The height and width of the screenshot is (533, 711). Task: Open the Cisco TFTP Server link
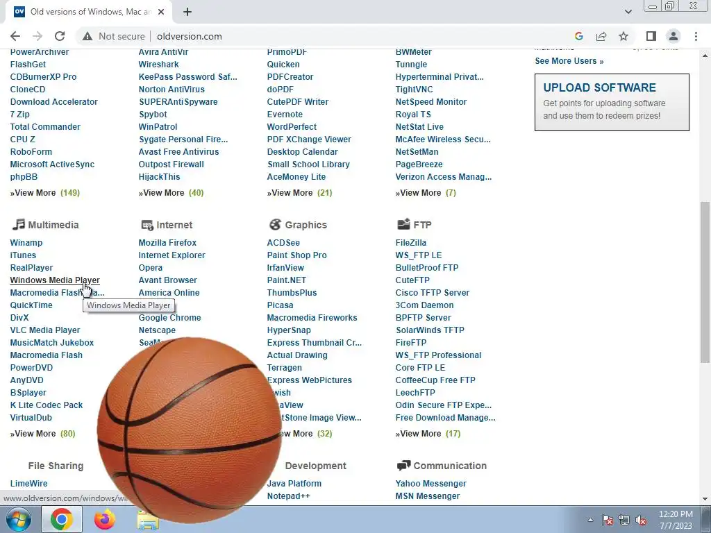(x=433, y=293)
